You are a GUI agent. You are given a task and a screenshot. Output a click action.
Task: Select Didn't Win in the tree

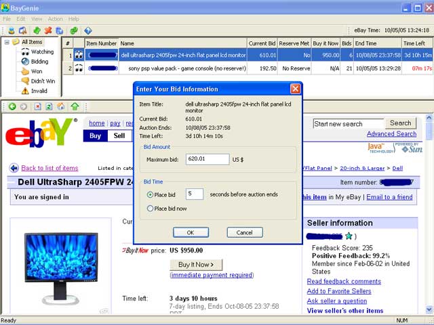[43, 81]
